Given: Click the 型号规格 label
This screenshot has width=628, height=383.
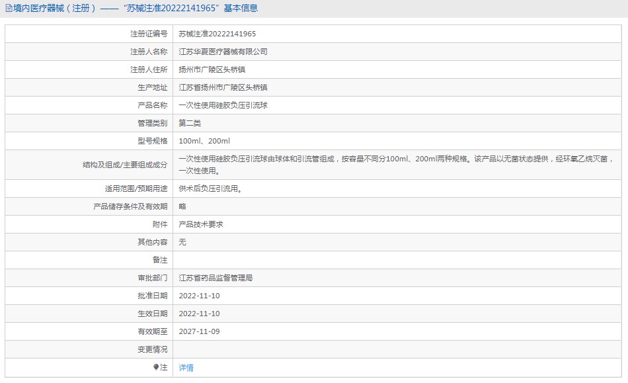Looking at the screenshot, I should click(x=152, y=141).
